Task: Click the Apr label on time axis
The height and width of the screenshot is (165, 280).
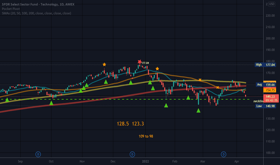Action: [237, 161]
